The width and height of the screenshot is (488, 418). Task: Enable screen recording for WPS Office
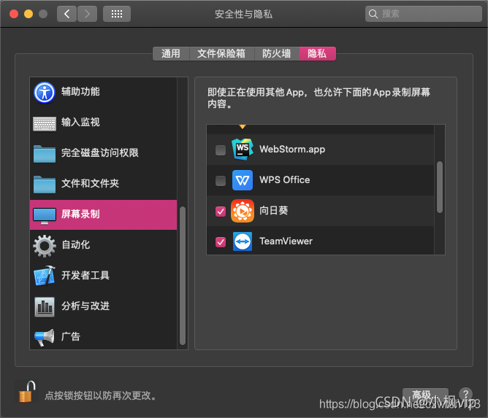point(221,181)
